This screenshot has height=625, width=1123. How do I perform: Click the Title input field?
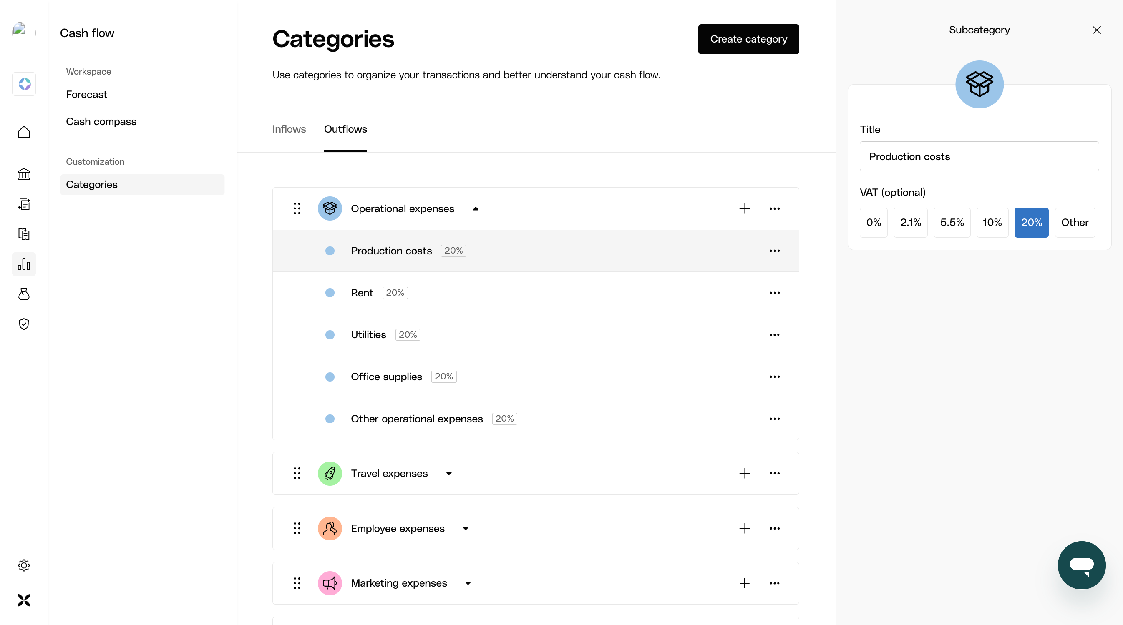979,156
